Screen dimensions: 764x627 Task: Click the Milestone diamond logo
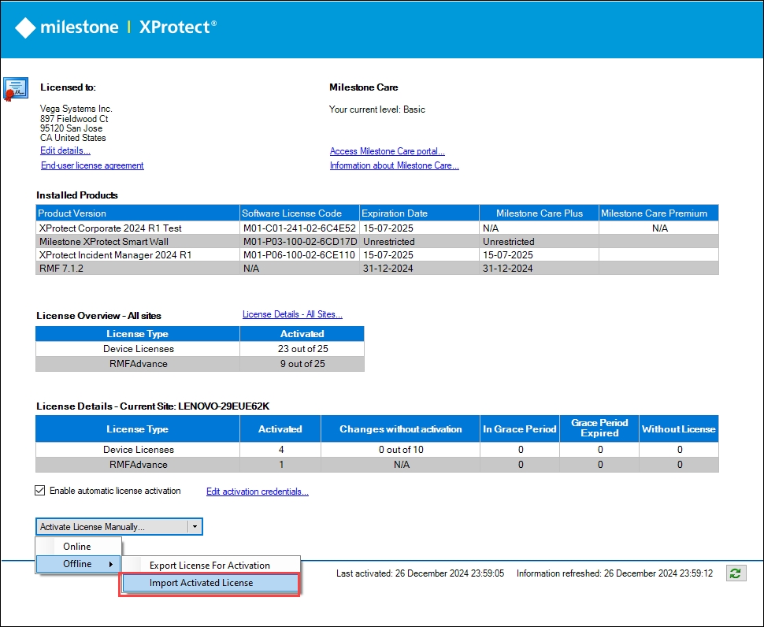tap(25, 27)
